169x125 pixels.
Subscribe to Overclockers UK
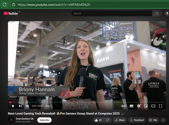[x=44, y=120]
